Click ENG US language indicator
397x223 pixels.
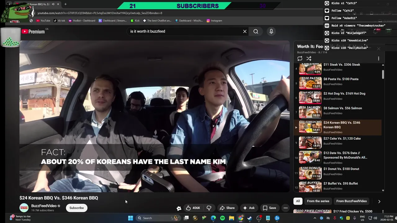pyautogui.click(x=362, y=218)
